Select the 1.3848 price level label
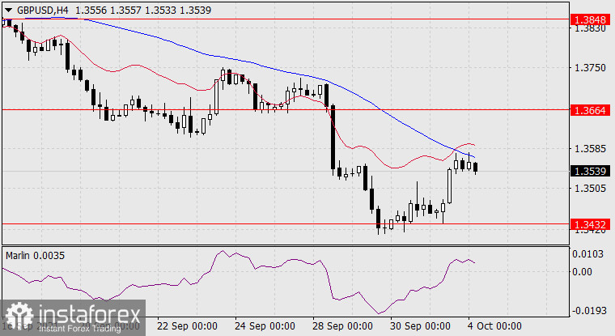 point(589,19)
